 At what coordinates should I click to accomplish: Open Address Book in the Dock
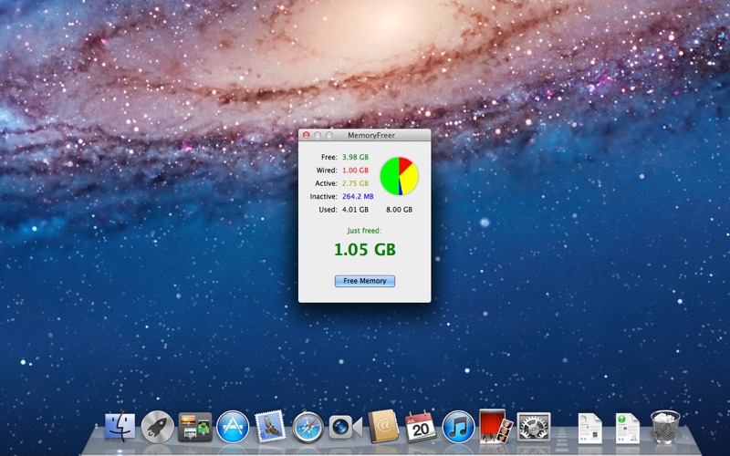pyautogui.click(x=383, y=426)
